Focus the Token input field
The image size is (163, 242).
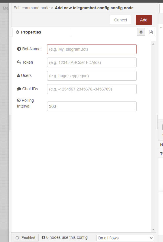pyautogui.click(x=92, y=62)
